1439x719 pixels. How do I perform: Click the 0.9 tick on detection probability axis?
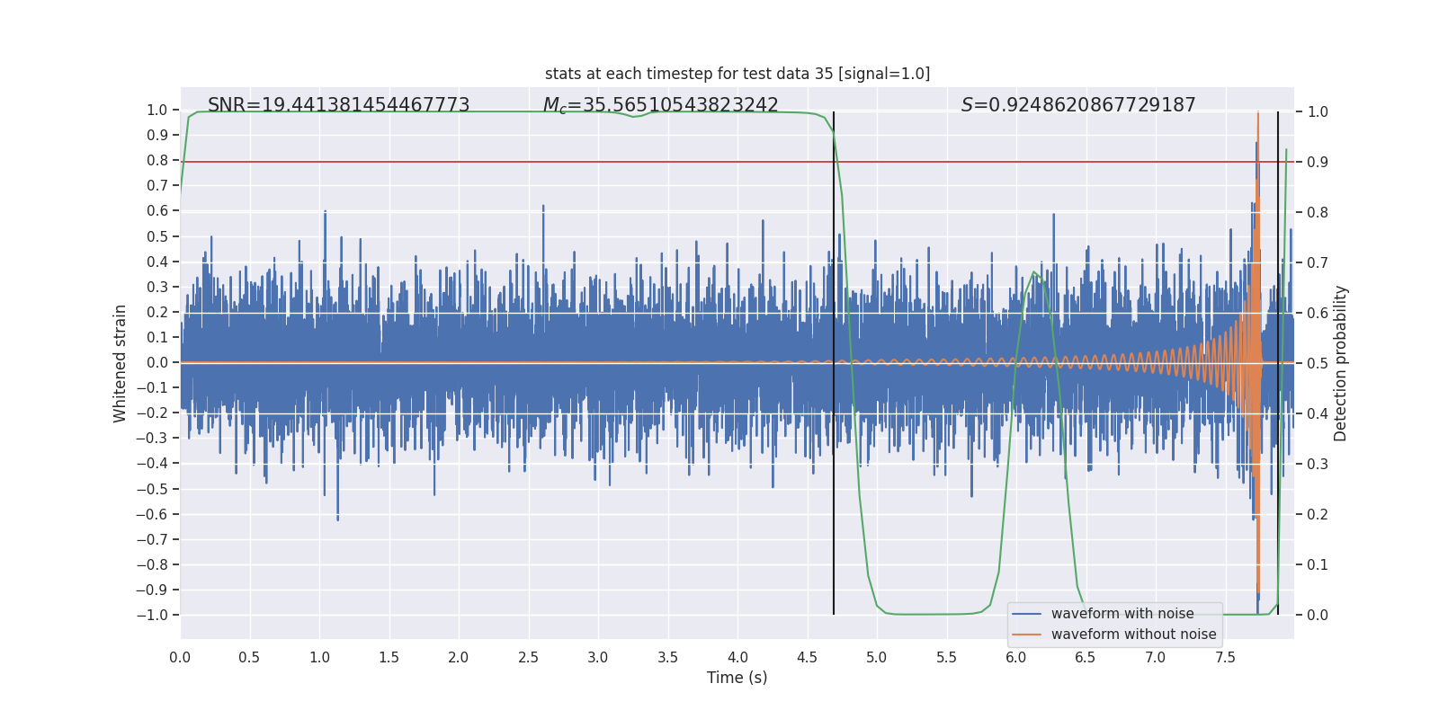pyautogui.click(x=1318, y=163)
